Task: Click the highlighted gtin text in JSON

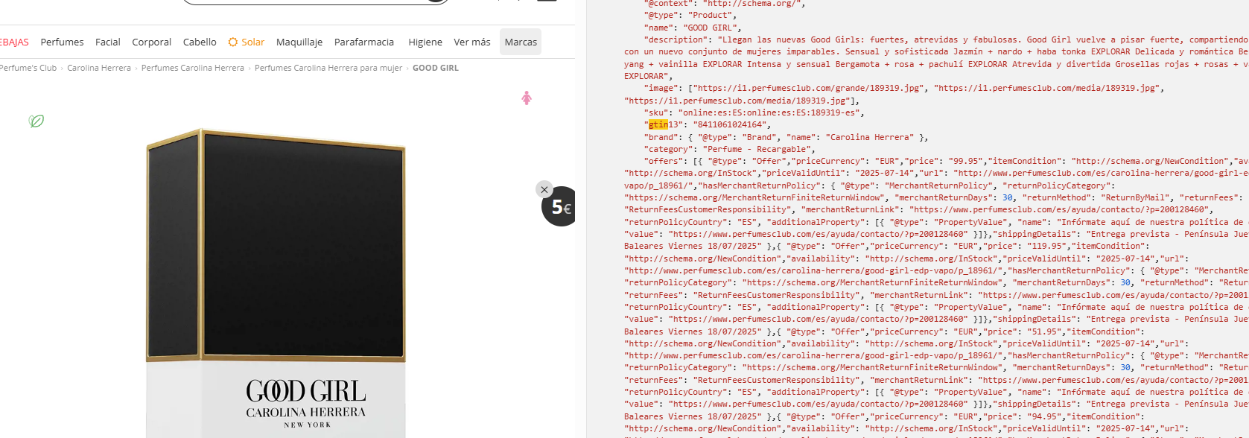Action: [658, 124]
